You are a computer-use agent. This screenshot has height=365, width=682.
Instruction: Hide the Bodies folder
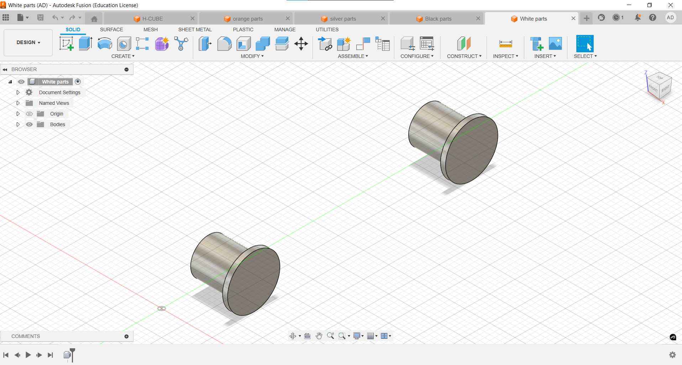pyautogui.click(x=29, y=124)
